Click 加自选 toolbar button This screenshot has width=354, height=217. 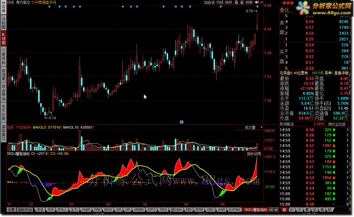[x=209, y=2]
